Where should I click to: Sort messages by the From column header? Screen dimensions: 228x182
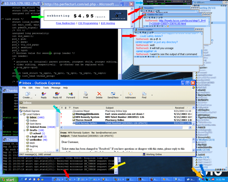[x=88, y=108]
